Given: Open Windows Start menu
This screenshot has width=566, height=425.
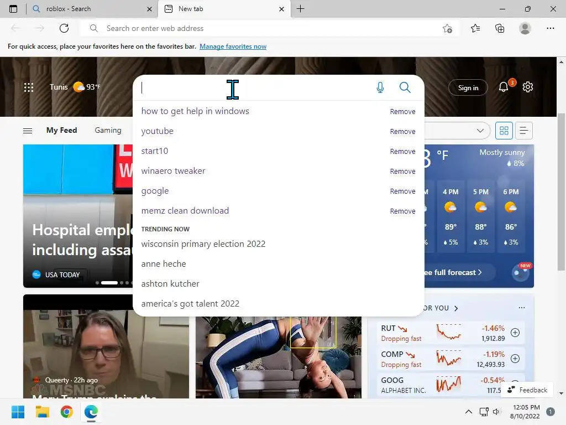Looking at the screenshot, I should (x=18, y=412).
